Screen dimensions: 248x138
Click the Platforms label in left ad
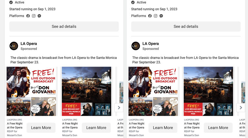point(16,16)
